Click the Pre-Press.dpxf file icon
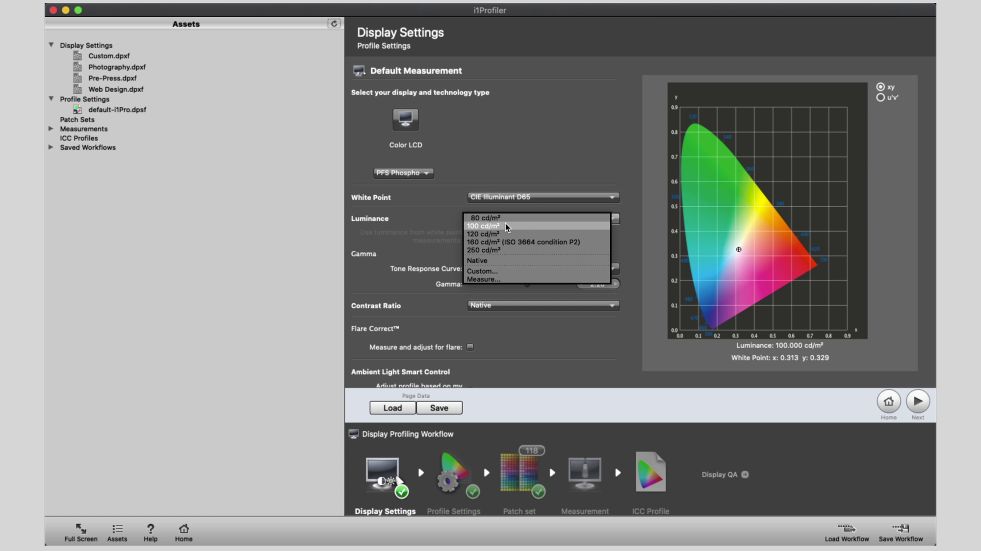Viewport: 981px width, 551px height. point(77,78)
